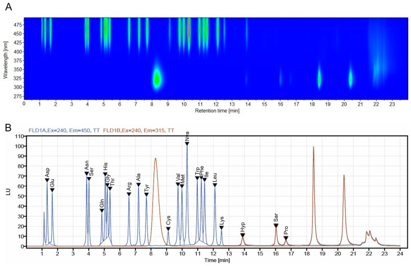The width and height of the screenshot is (411, 266).
Task: Click the Leu peak marker
Action: (x=215, y=185)
